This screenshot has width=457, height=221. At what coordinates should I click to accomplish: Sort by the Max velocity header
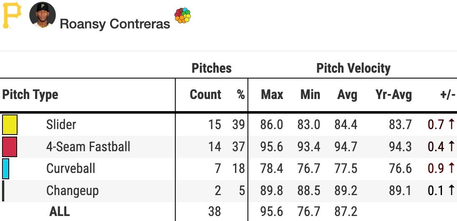(272, 94)
